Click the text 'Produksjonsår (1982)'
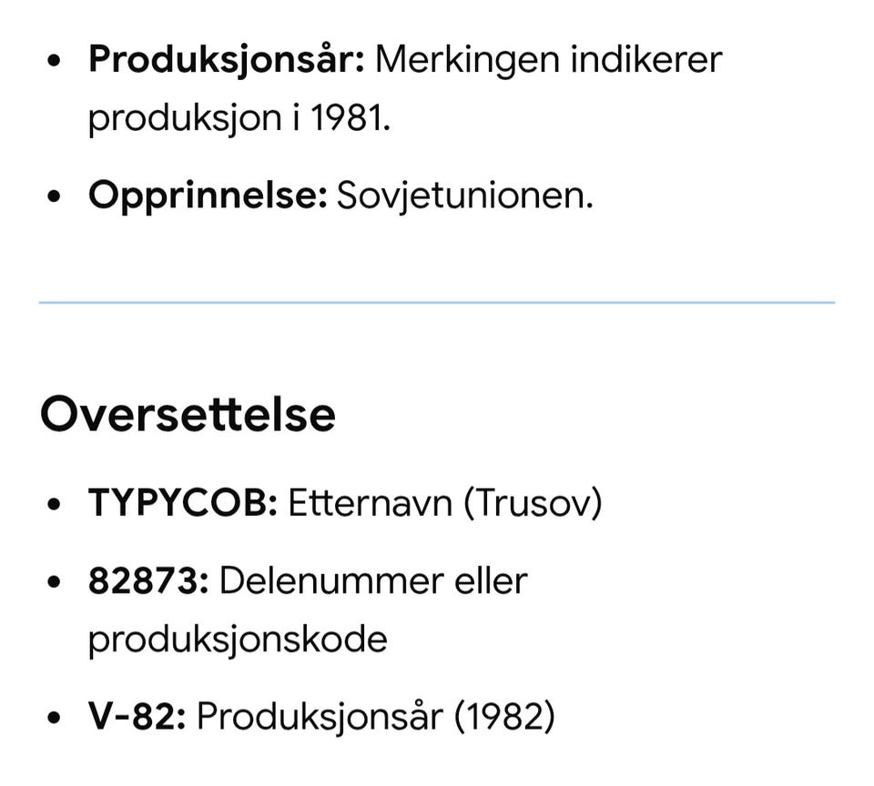Image resolution: width=874 pixels, height=786 pixels. (376, 716)
